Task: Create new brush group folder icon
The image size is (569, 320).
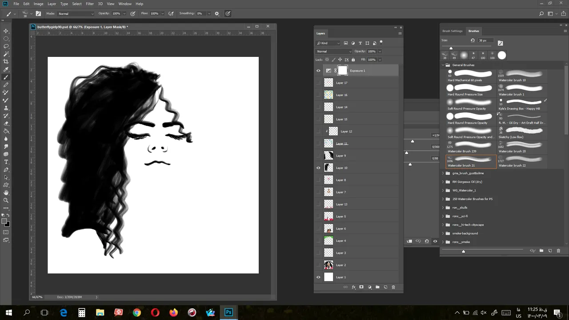Action: click(541, 251)
